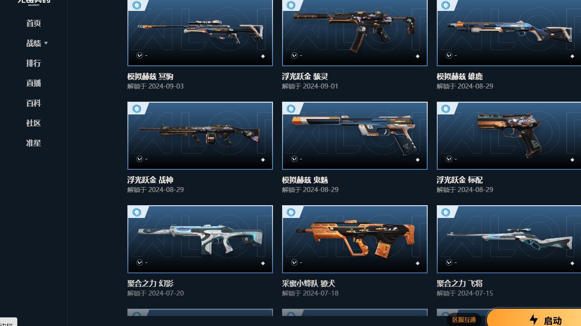The width and height of the screenshot is (581, 326).
Task: Select 百科 from the sidebar
Action: 34,103
